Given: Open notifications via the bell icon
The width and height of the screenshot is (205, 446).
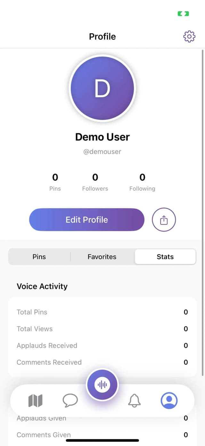Looking at the screenshot, I should tap(135, 400).
